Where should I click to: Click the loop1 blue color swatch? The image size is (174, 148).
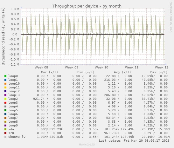click(5, 80)
